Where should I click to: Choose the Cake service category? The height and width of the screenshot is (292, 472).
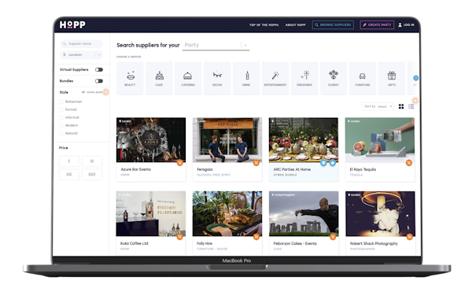[x=159, y=76]
